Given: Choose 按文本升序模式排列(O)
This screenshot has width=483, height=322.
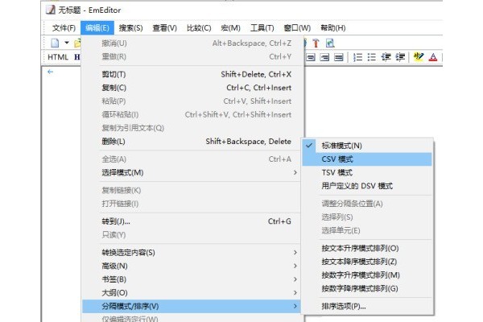Looking at the screenshot, I should (x=367, y=249).
